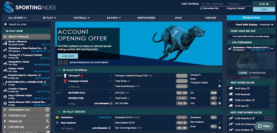Click play icon on Streaming (16) row
The height and width of the screenshot is (133, 277).
47,110
